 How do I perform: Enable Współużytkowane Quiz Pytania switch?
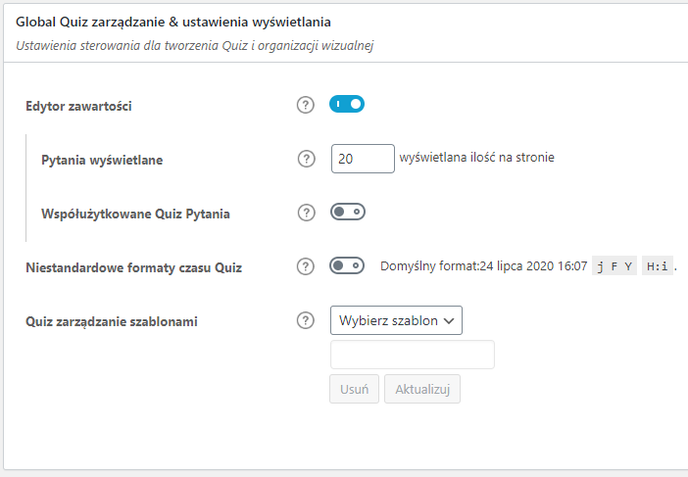coord(347,212)
